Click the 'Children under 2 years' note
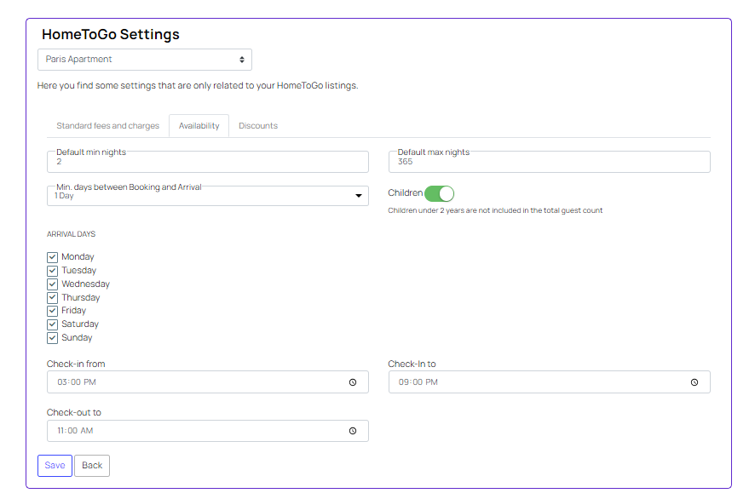Image resolution: width=755 pixels, height=499 pixels. (495, 210)
